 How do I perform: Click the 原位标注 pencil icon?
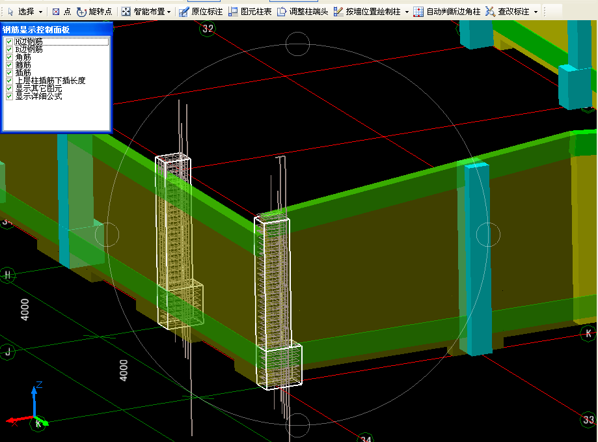183,12
